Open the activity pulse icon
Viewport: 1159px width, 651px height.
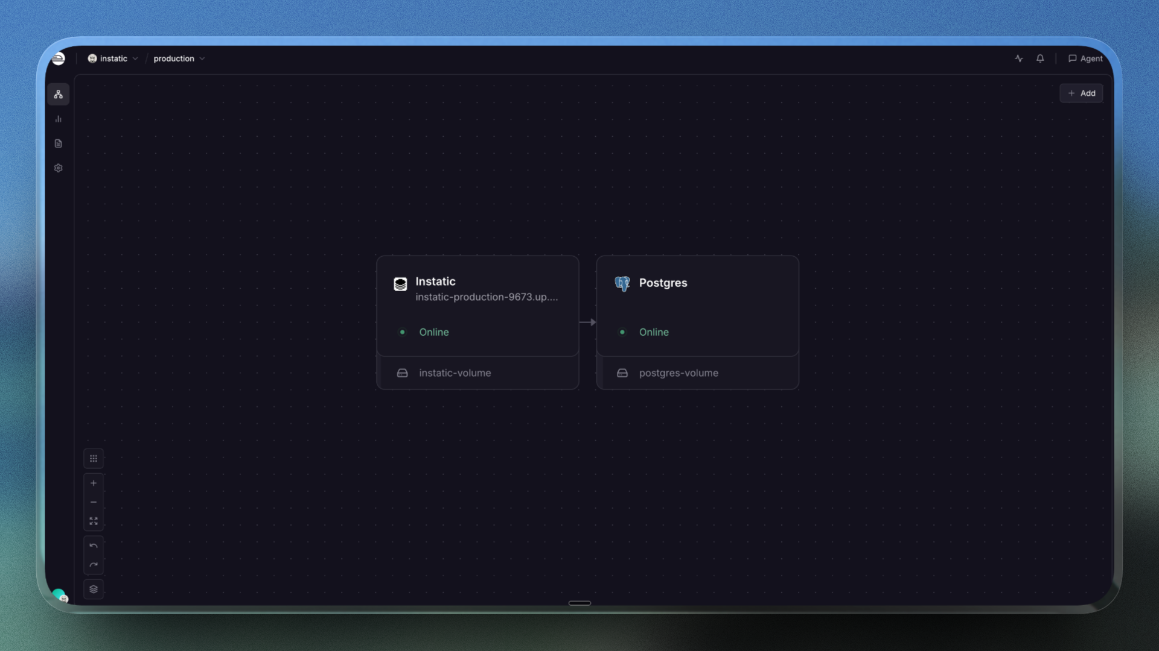coord(1019,58)
